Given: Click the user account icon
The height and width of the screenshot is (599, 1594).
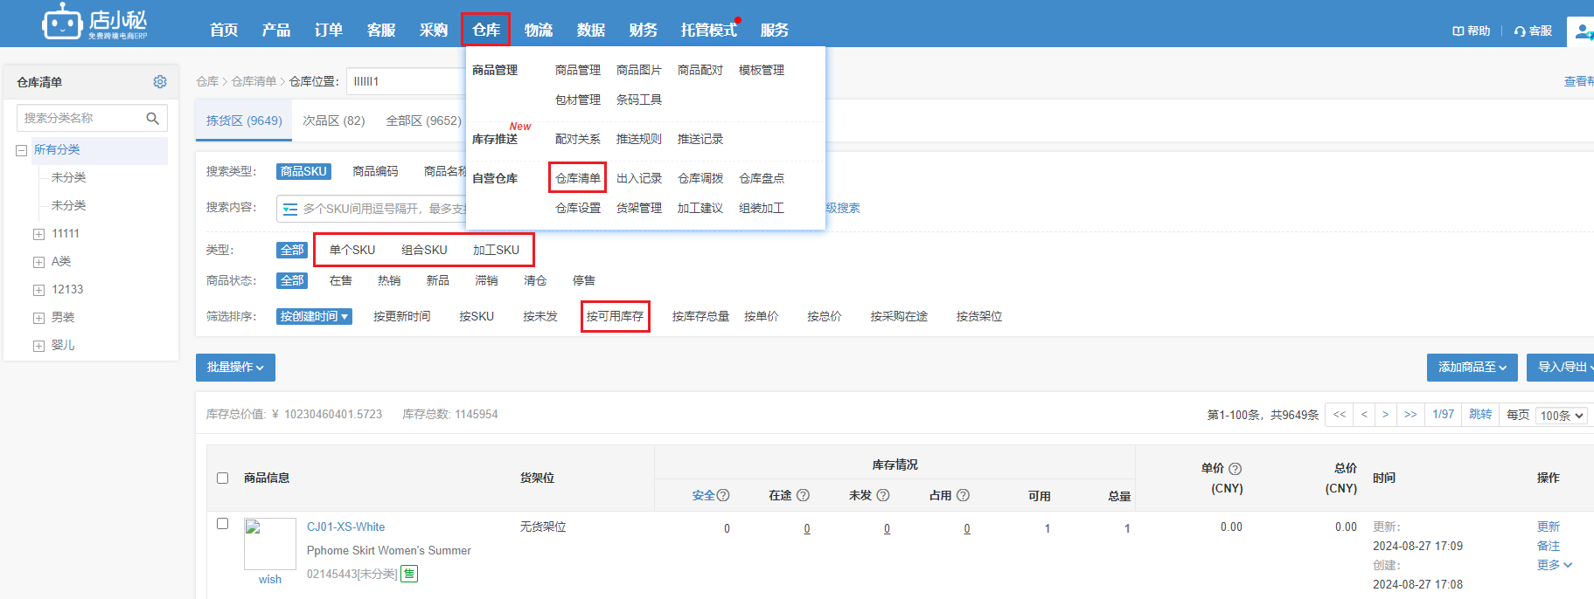Looking at the screenshot, I should click(x=1584, y=31).
